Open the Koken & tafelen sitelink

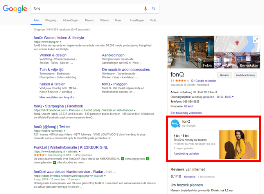point(52,84)
